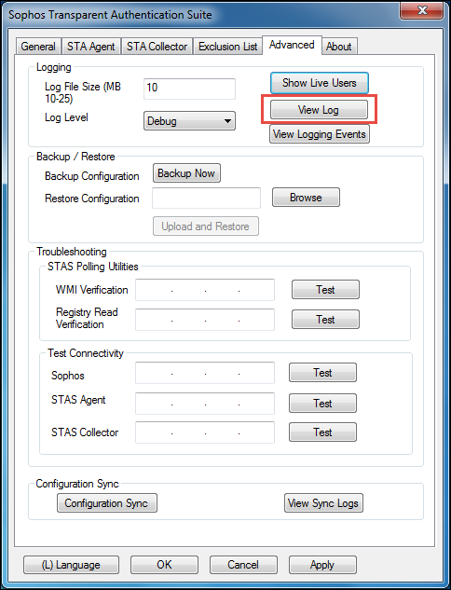Open View Sync Logs

pyautogui.click(x=323, y=503)
